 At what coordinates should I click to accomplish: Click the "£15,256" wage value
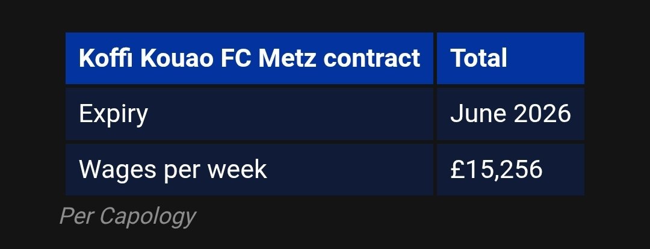pyautogui.click(x=496, y=170)
